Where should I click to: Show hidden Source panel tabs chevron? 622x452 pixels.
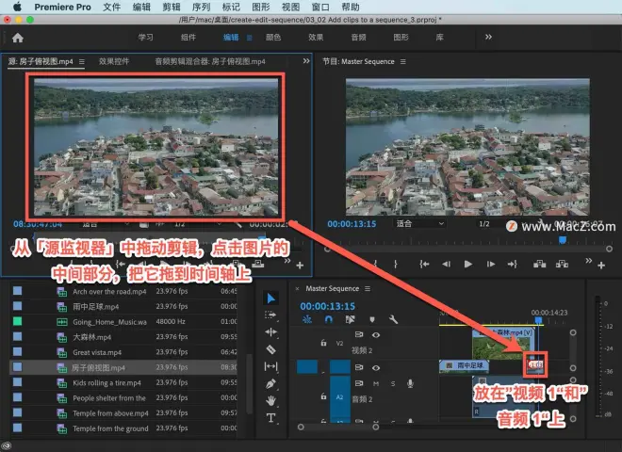click(x=306, y=61)
